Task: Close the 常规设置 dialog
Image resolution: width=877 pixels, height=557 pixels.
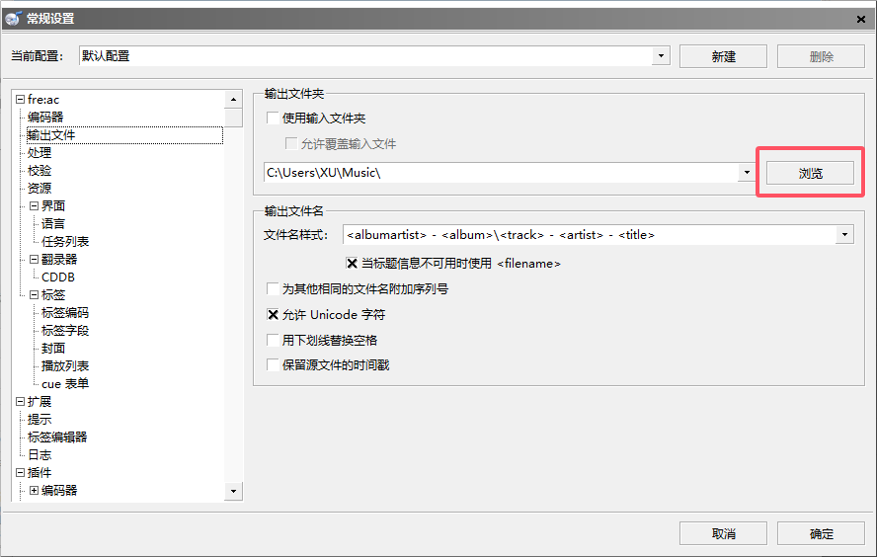Action: coord(861,19)
